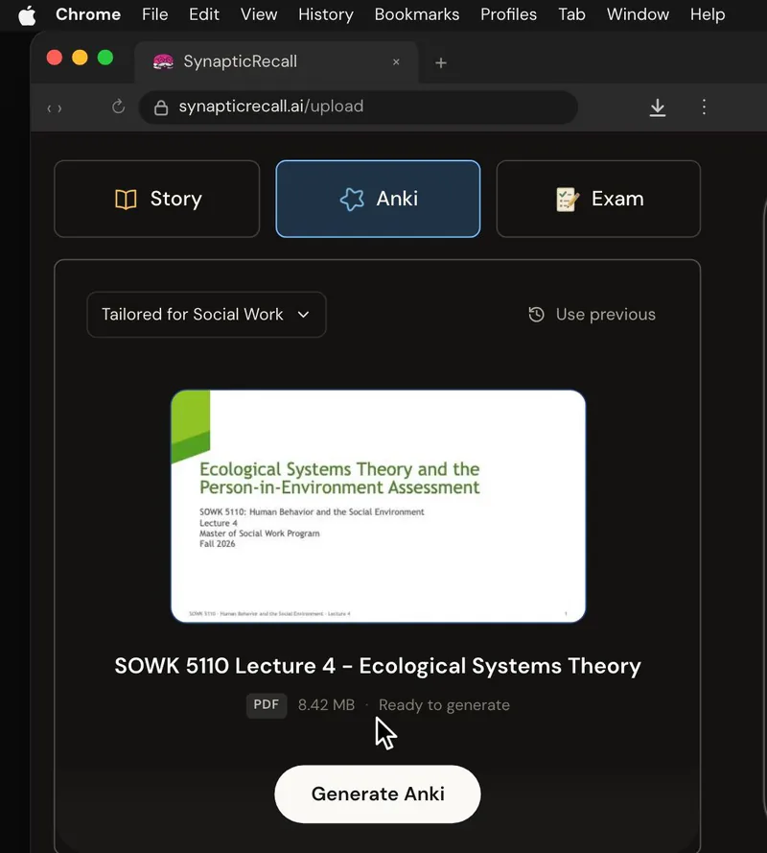Click the Anki star icon
Image resolution: width=767 pixels, height=853 pixels.
[x=352, y=200]
